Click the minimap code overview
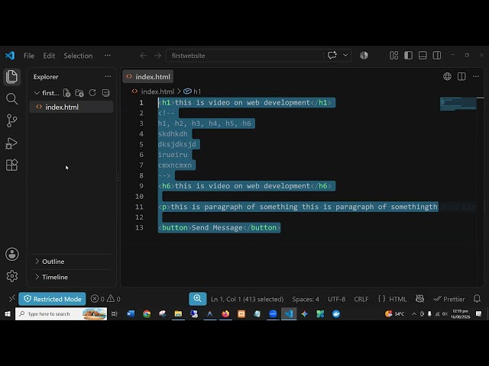The height and width of the screenshot is (366, 489). pos(458,104)
